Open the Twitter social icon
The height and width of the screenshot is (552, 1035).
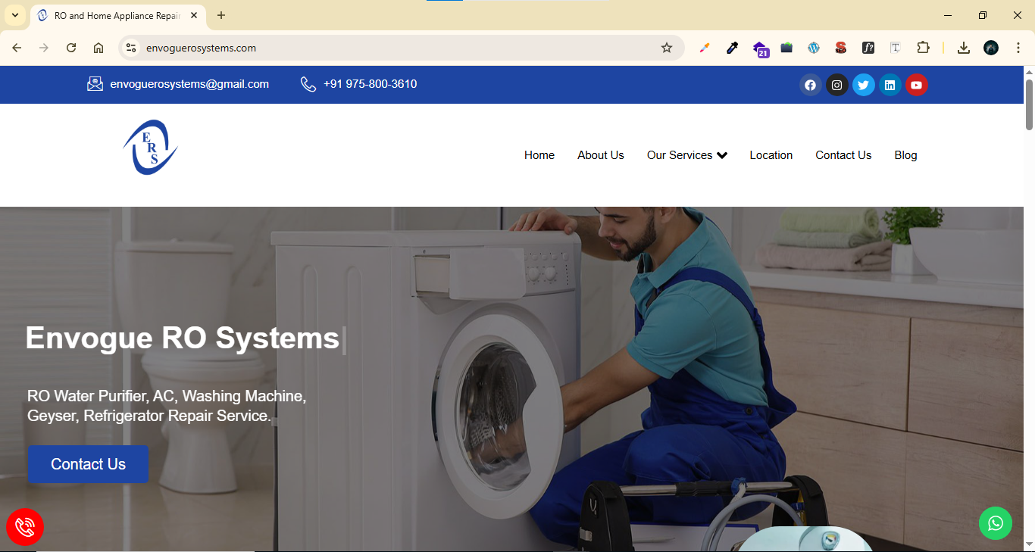pos(863,85)
